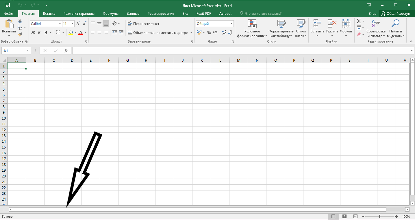Image resolution: width=415 pixels, height=220 pixels.
Task: Toggle Перенести текст wrap text
Action: 144,24
